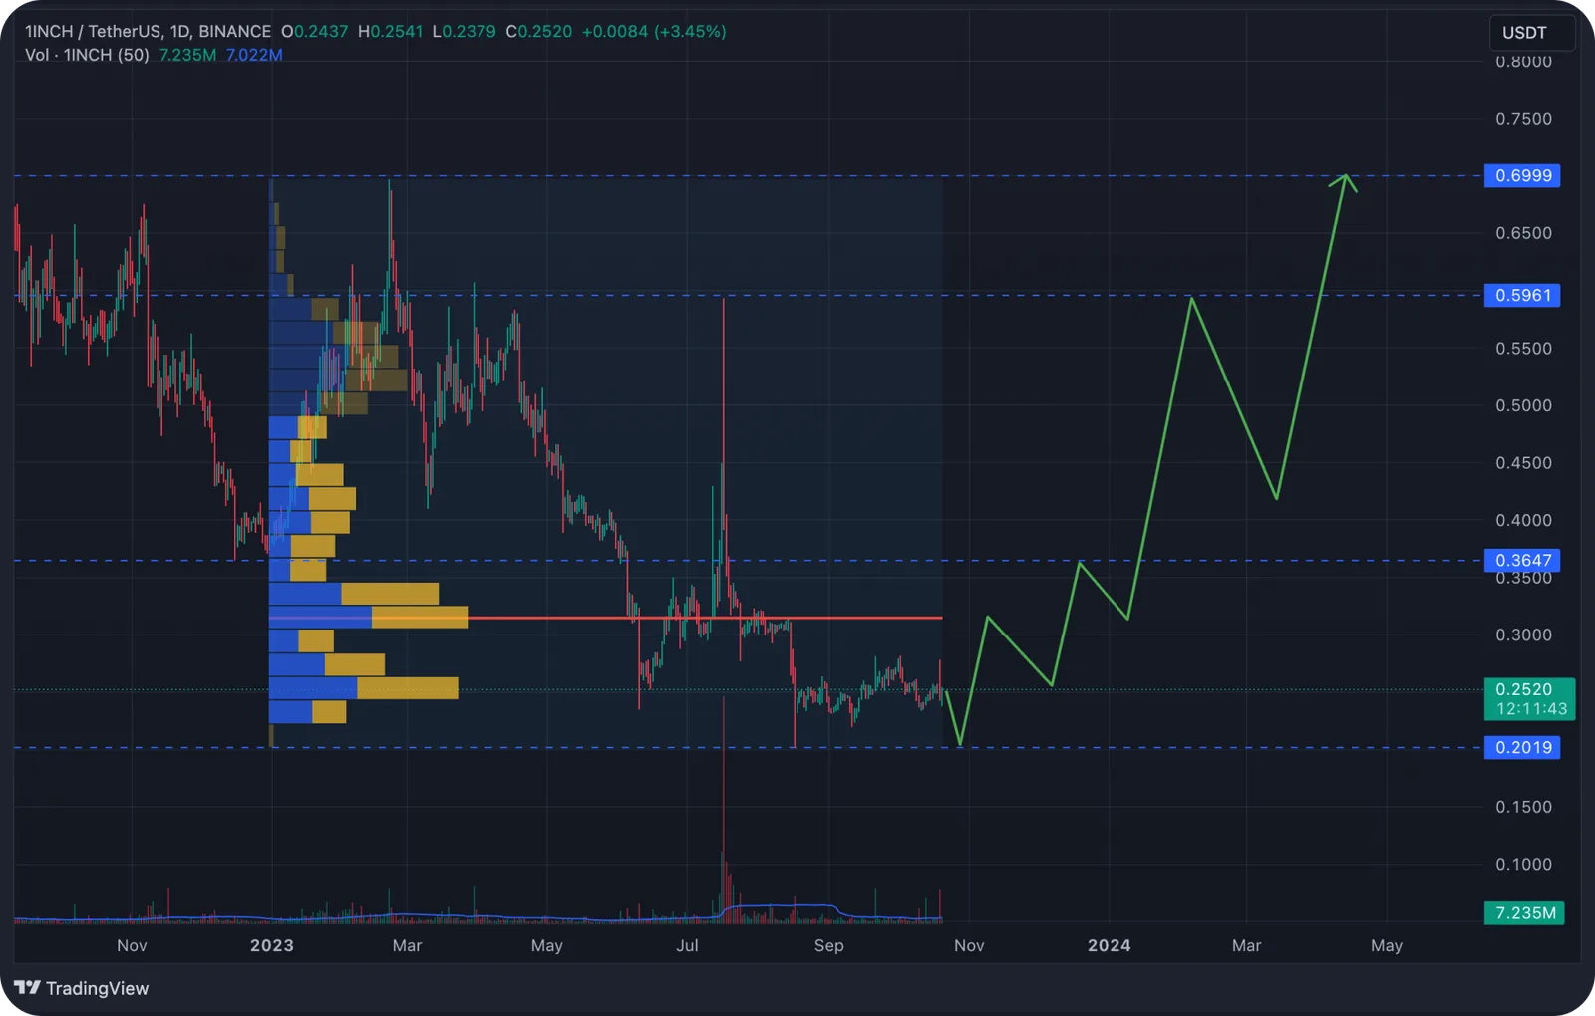Select the Vol · 1INCH (50) indicator label
This screenshot has height=1016, width=1595.
tap(87, 55)
